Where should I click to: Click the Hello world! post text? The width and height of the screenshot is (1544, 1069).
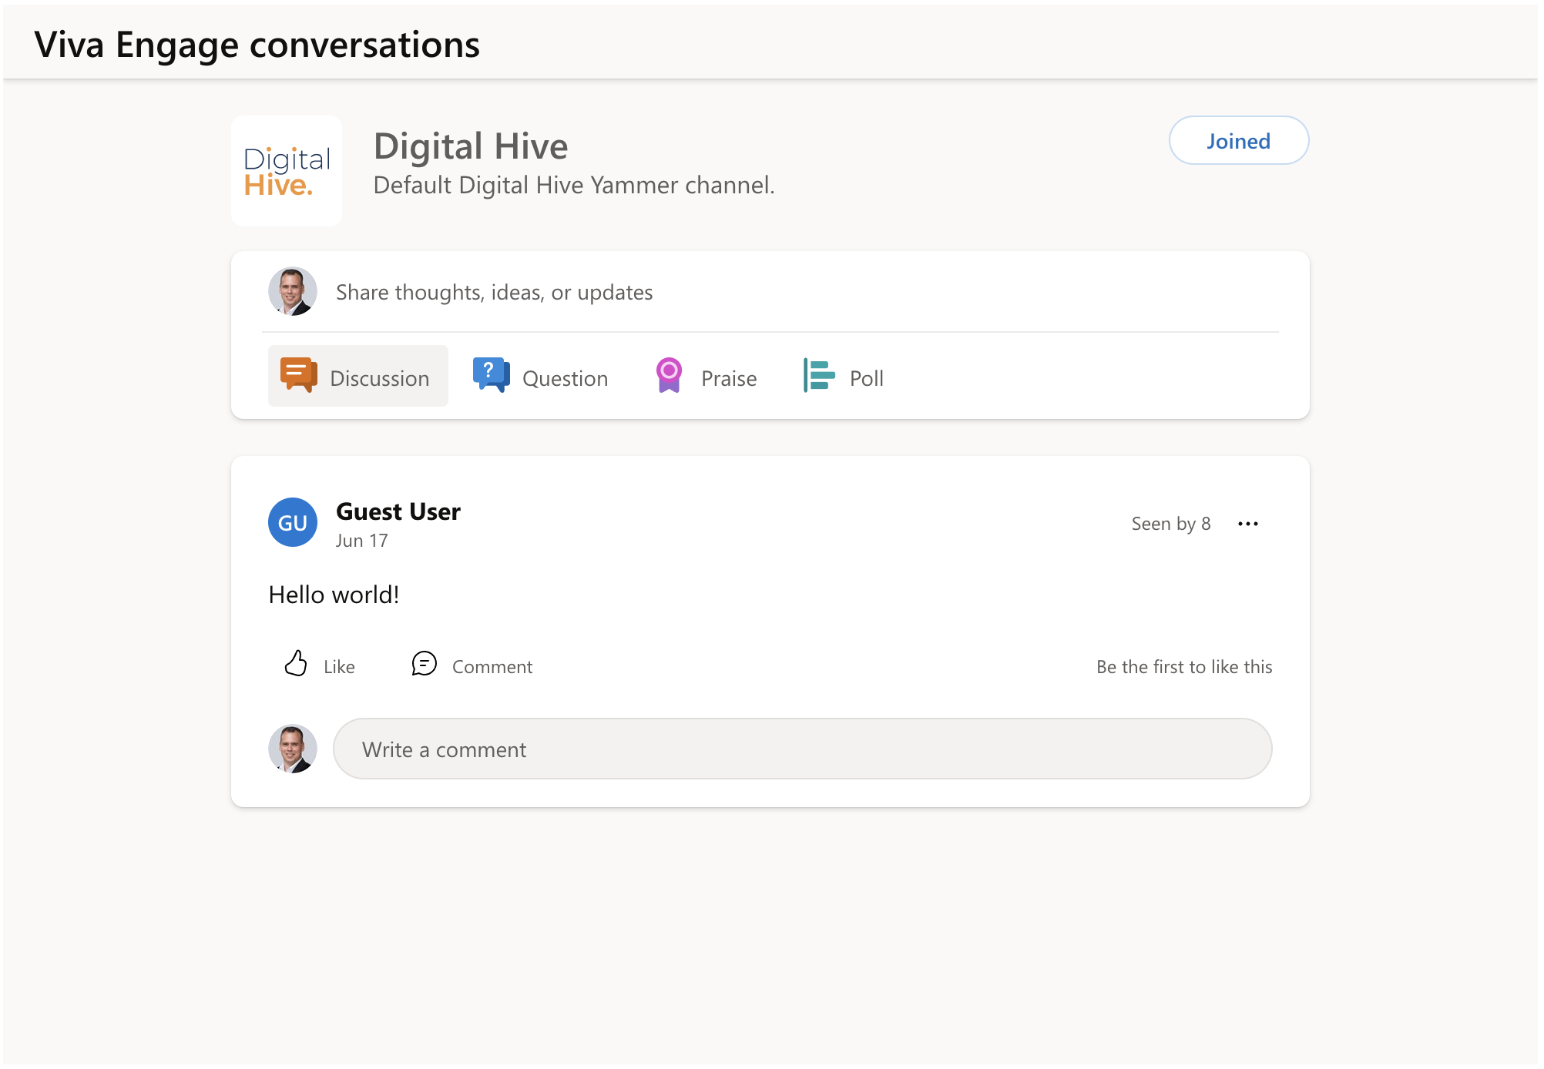click(x=334, y=595)
